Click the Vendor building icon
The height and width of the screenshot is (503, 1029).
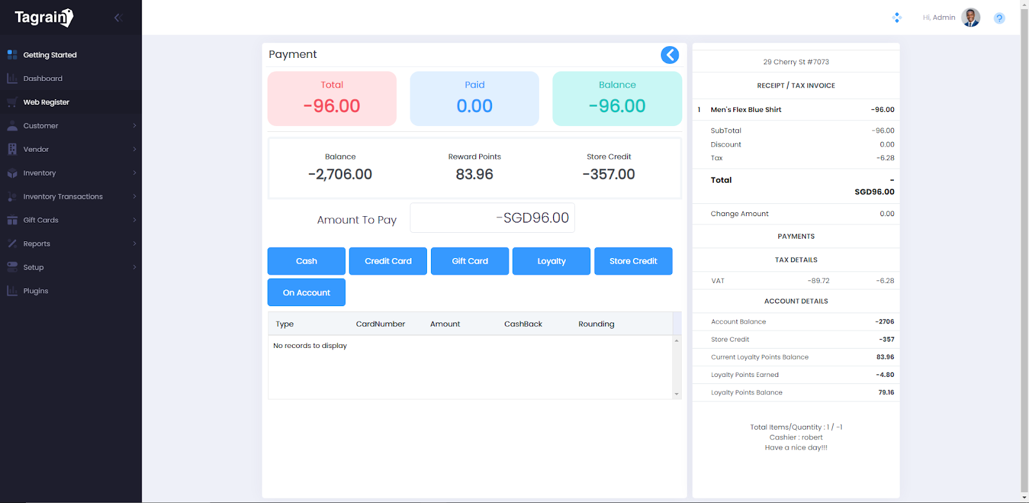click(x=12, y=149)
